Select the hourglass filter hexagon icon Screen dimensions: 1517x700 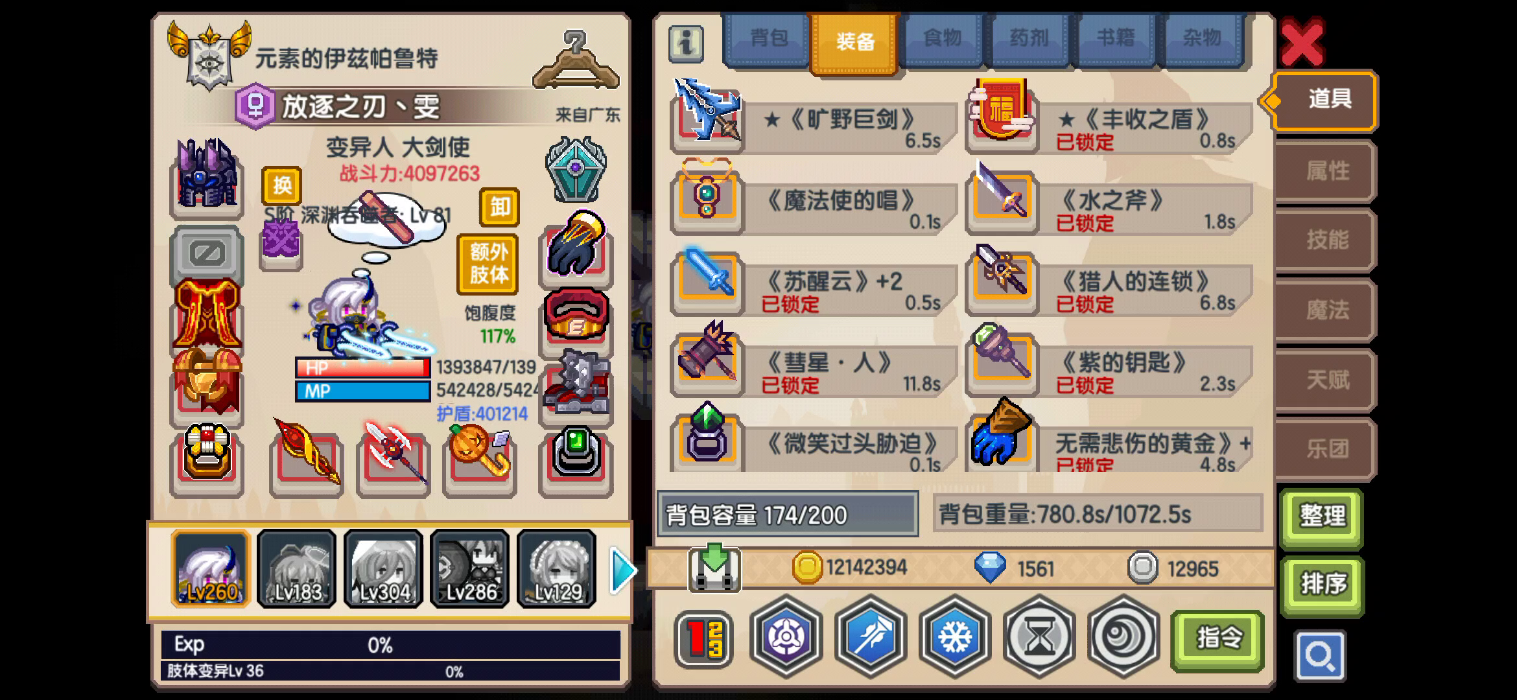pyautogui.click(x=1039, y=636)
